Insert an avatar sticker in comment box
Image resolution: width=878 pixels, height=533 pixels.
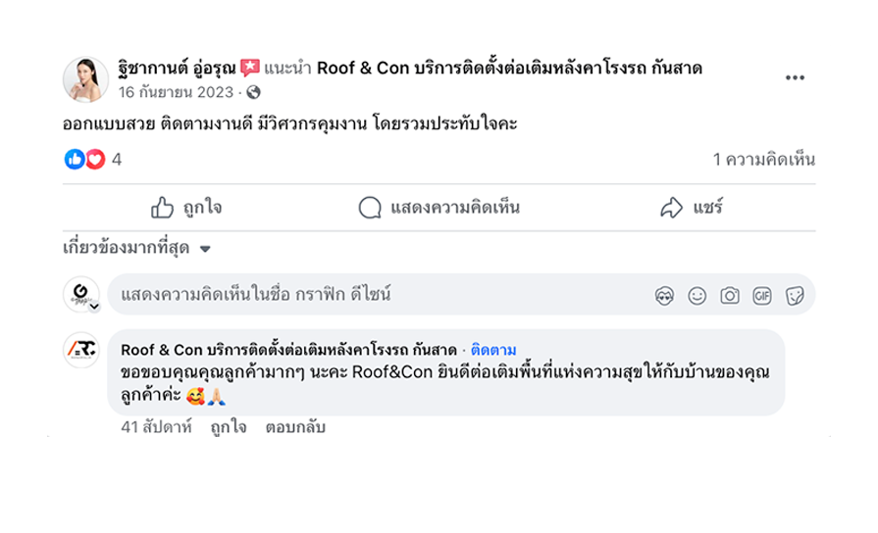[x=664, y=296]
